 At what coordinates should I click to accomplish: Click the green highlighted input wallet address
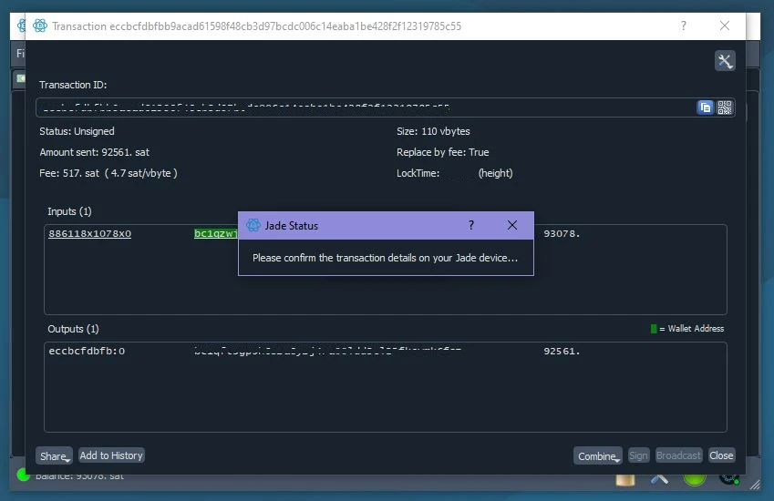[215, 234]
